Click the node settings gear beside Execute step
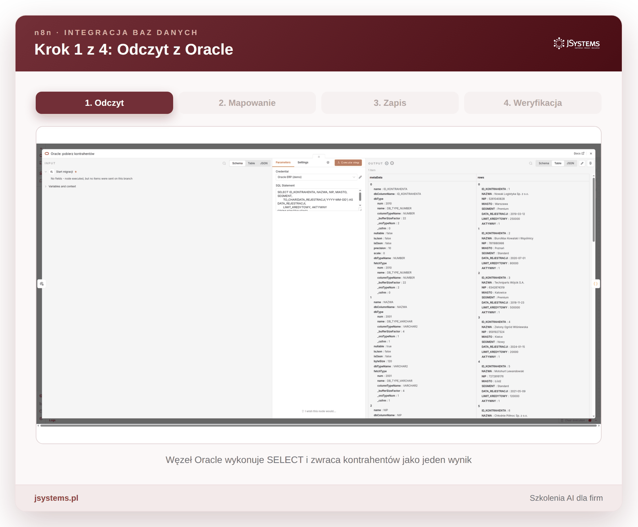 [x=328, y=162]
